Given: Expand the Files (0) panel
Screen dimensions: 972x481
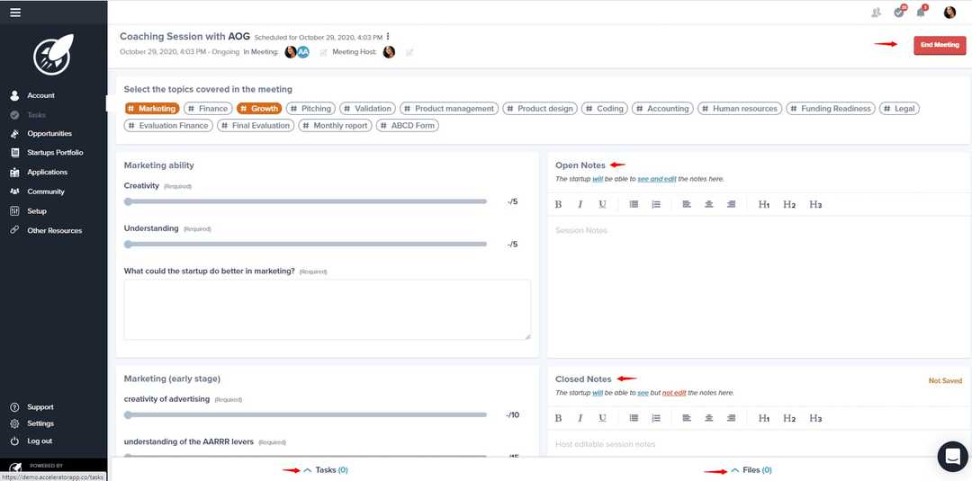Looking at the screenshot, I should point(751,470).
